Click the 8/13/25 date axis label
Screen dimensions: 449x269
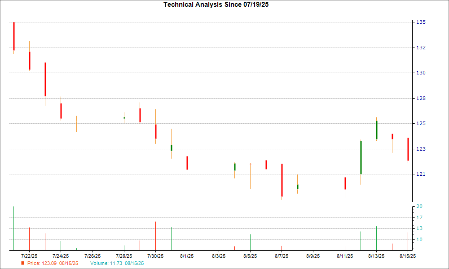pyautogui.click(x=376, y=256)
